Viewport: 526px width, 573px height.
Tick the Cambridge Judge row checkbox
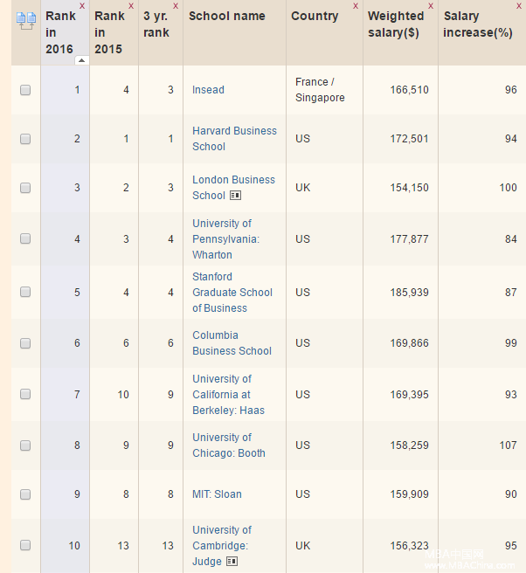pyautogui.click(x=25, y=545)
